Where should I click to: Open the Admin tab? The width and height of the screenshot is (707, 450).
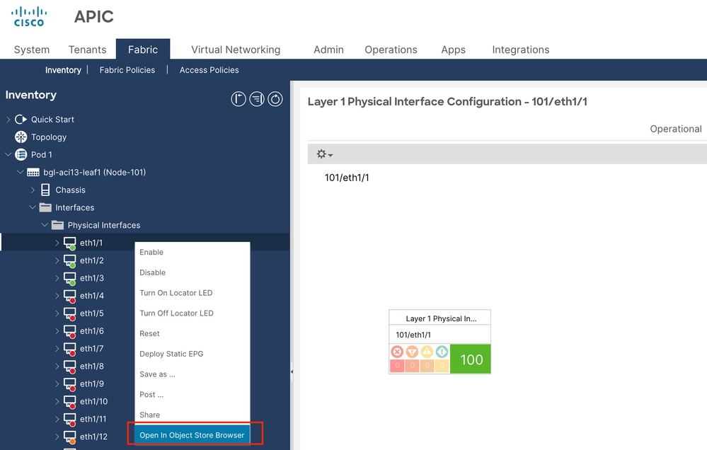click(328, 50)
